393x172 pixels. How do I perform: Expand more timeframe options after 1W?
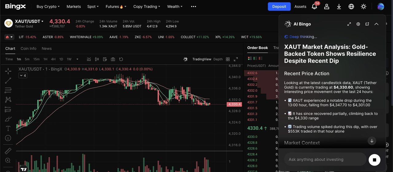77,59
